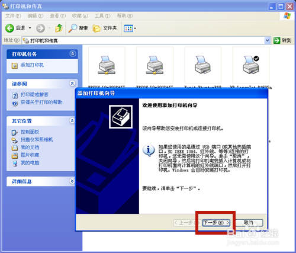Open the 帮助(H) menu
This screenshot has height=253, width=296.
(x=125, y=16)
